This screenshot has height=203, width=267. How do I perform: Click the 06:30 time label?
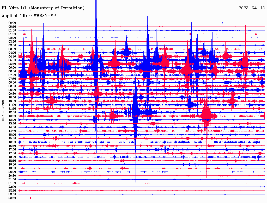click(12, 71)
